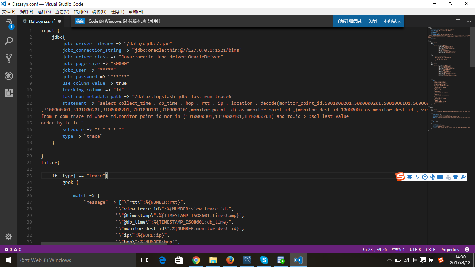Screen dimensions: 475x267
Task: Open Sogou skin shirt icon
Action: [x=456, y=177]
